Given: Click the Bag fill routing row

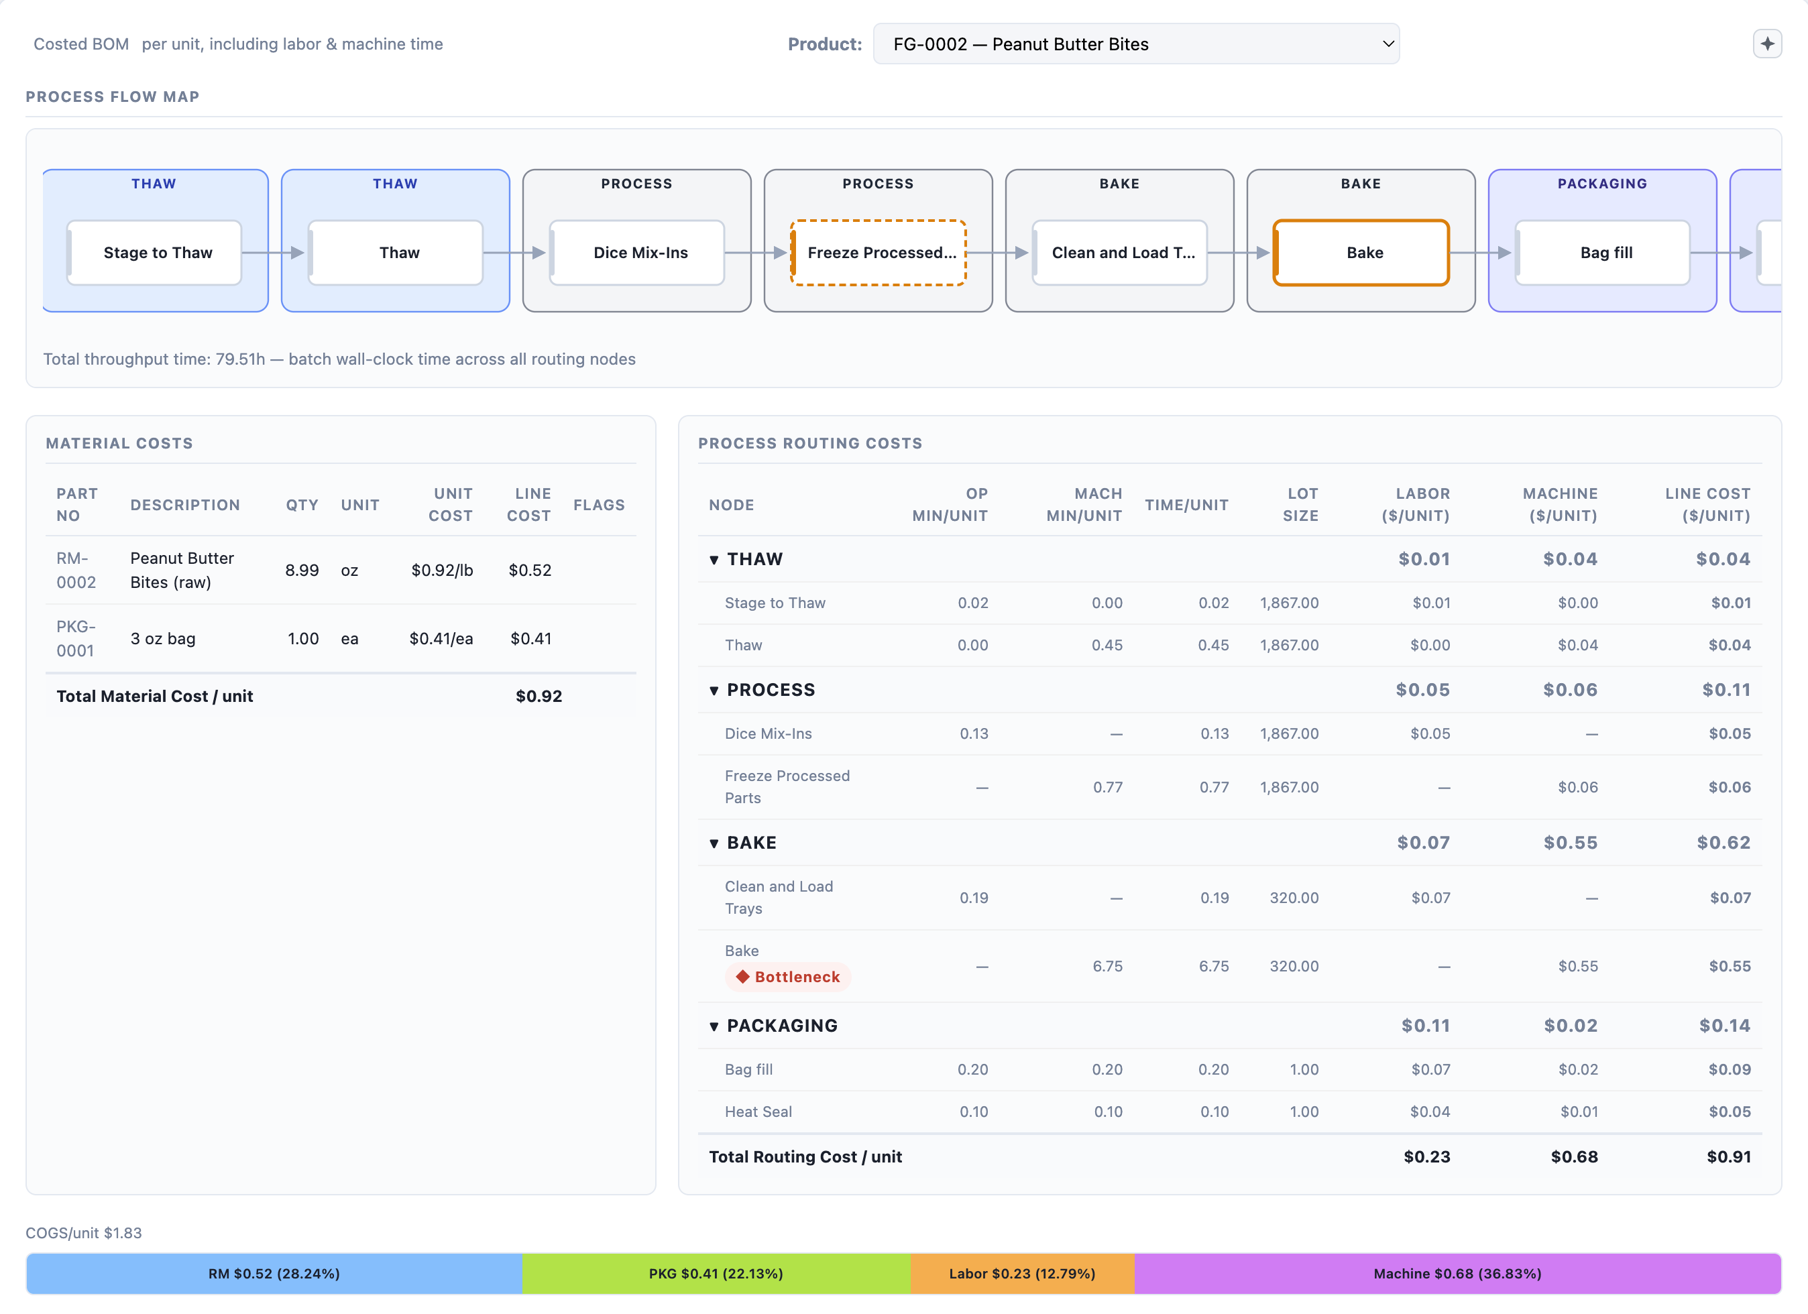Looking at the screenshot, I should pyautogui.click(x=1229, y=1069).
